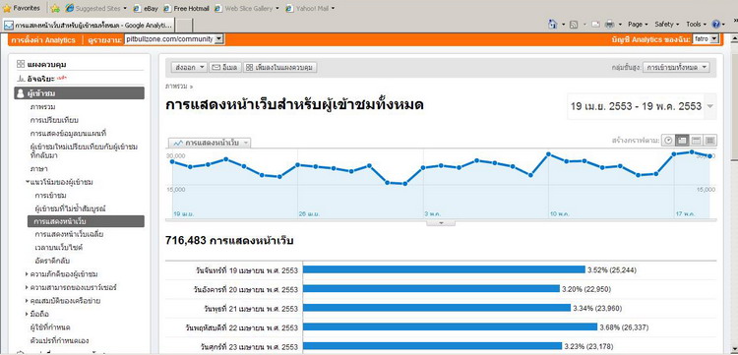Open the date range picker dropdown
The height and width of the screenshot is (355, 738).
click(709, 106)
